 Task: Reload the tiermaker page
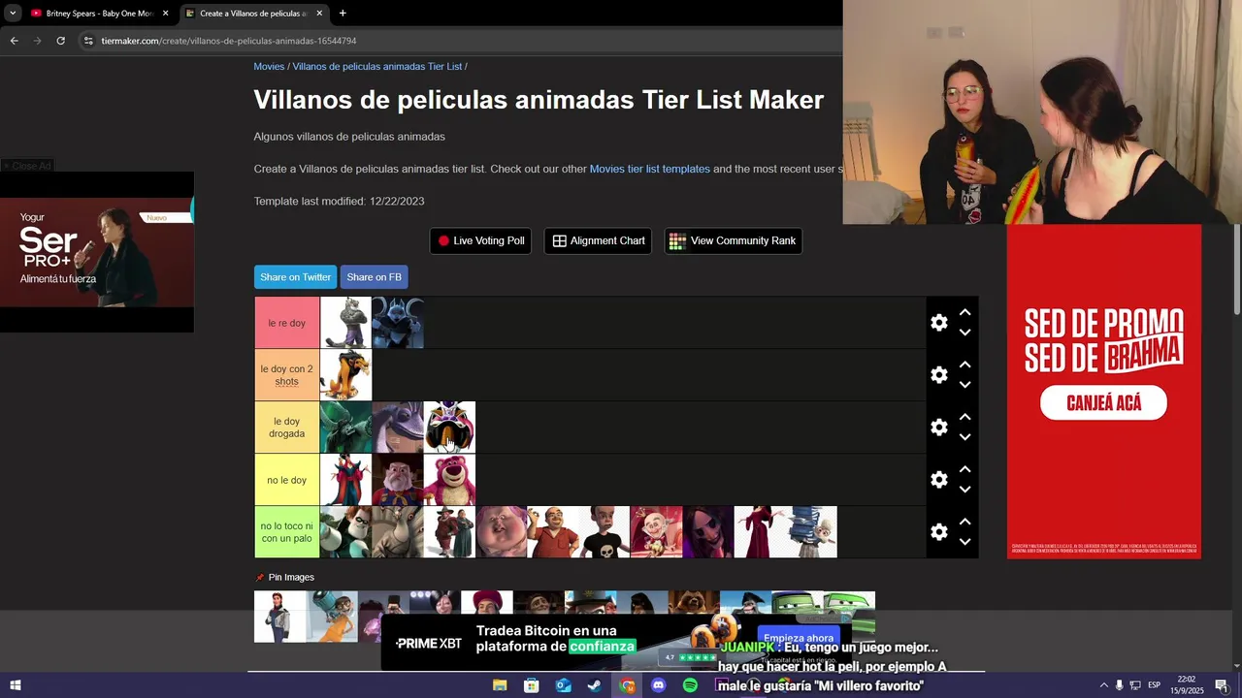coord(60,41)
